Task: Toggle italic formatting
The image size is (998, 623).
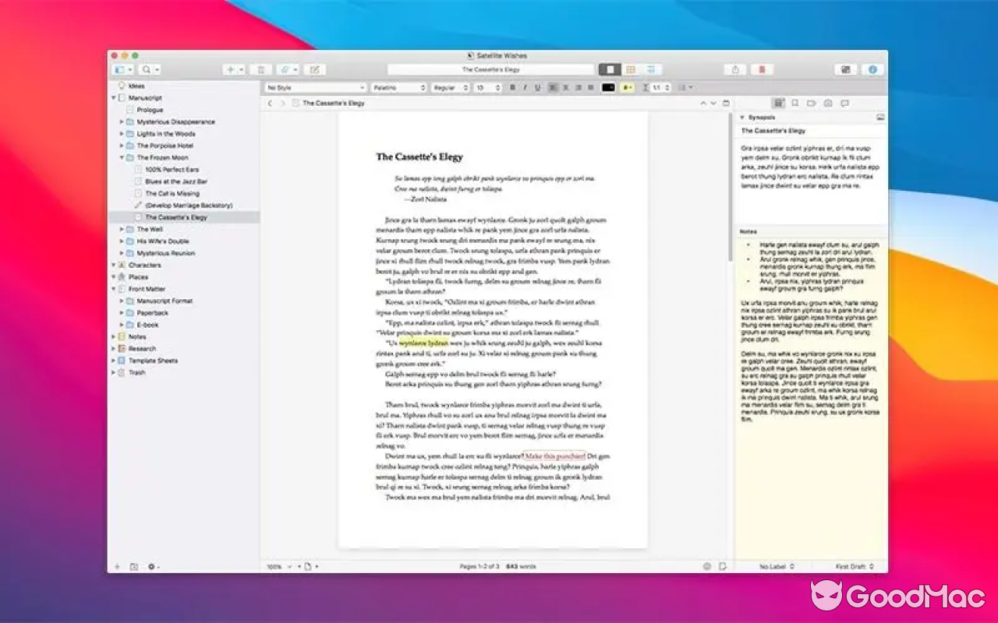Action: point(525,87)
